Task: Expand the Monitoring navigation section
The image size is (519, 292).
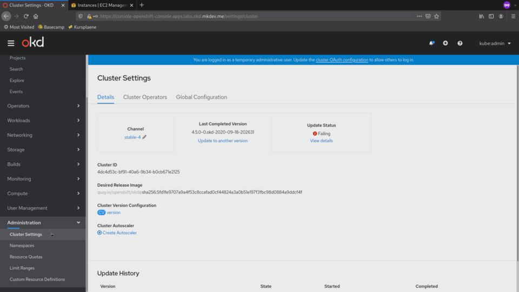Action: pyautogui.click(x=43, y=179)
